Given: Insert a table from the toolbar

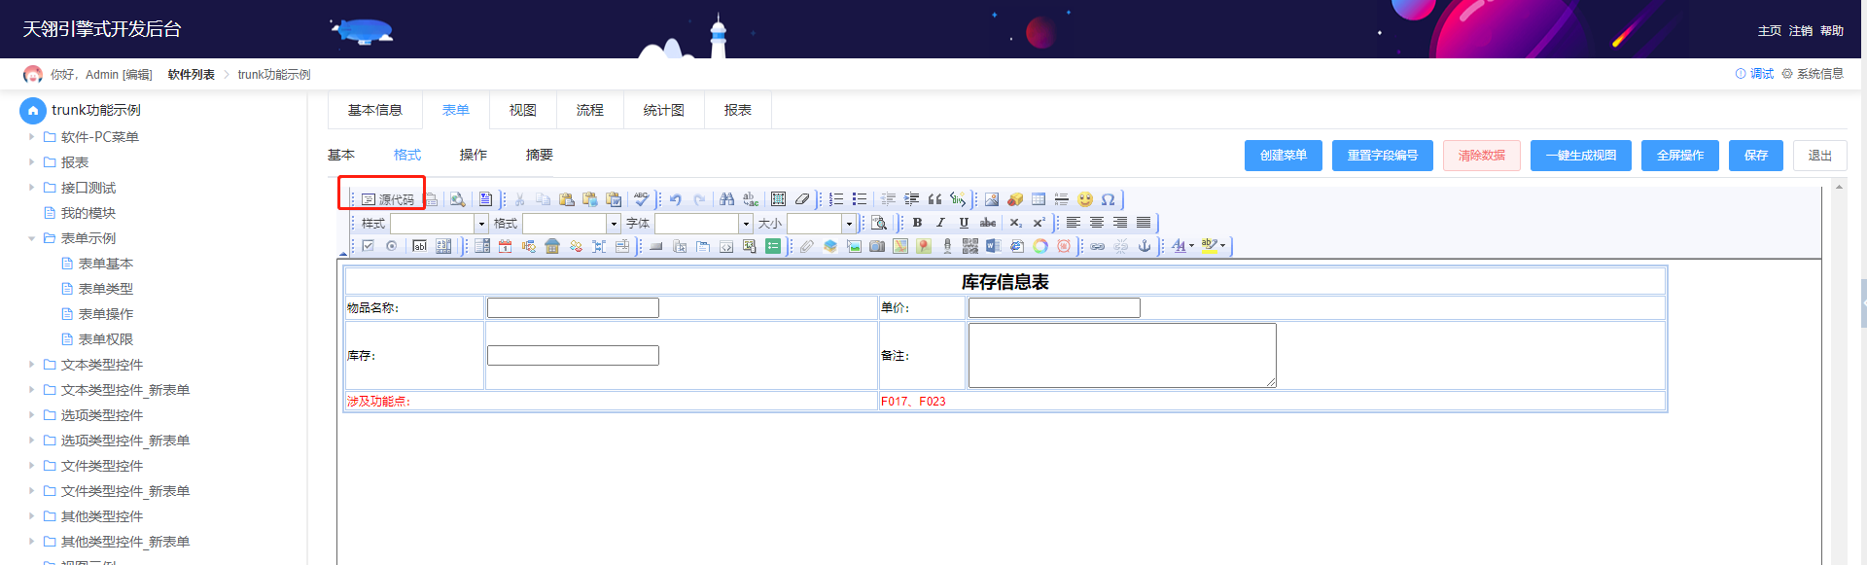Looking at the screenshot, I should (1039, 199).
